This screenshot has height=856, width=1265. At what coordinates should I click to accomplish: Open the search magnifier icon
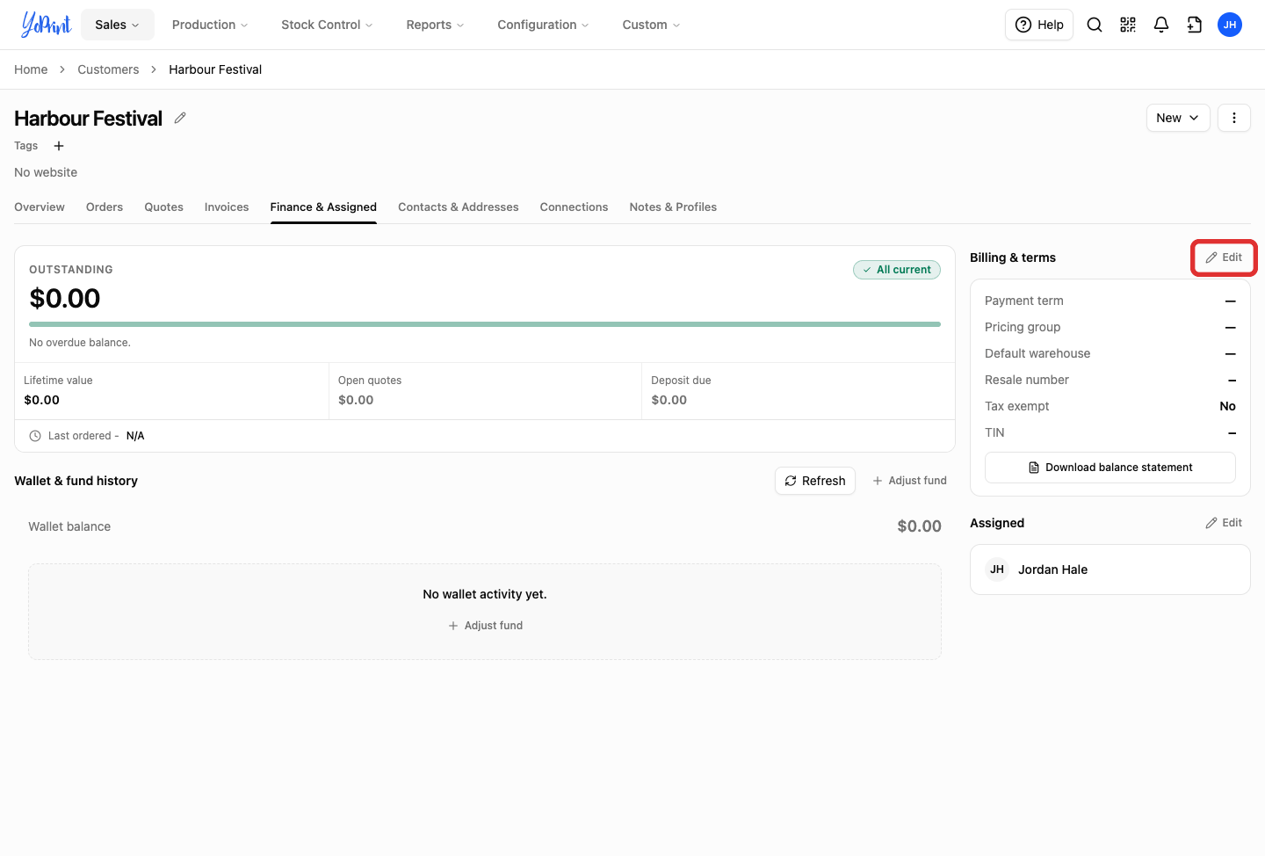click(x=1095, y=25)
